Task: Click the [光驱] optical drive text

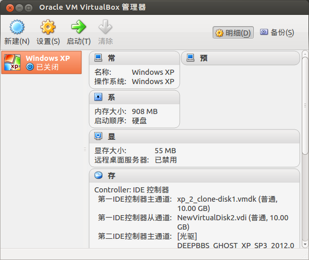Action: pyautogui.click(x=187, y=236)
